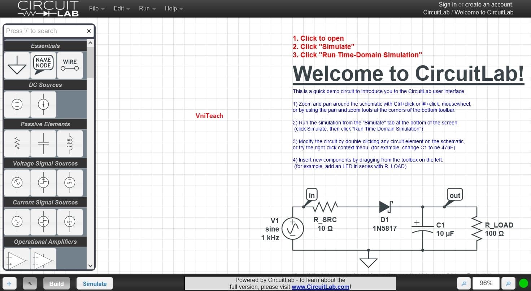
Task: Pick the Name Node tool
Action: [x=43, y=65]
